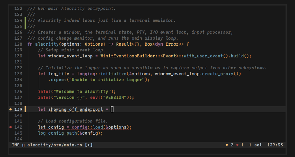Click the variable showing_off_undercurl
This screenshot has width=295, height=157.
(x=76, y=109)
